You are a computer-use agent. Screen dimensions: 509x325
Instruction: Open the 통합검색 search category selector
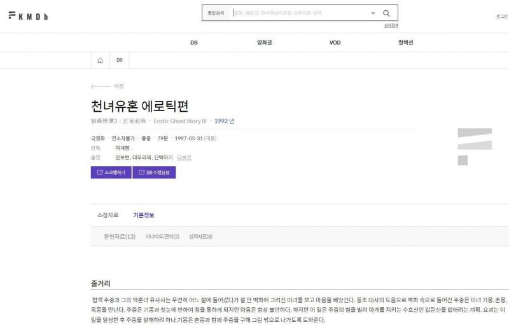click(x=216, y=13)
